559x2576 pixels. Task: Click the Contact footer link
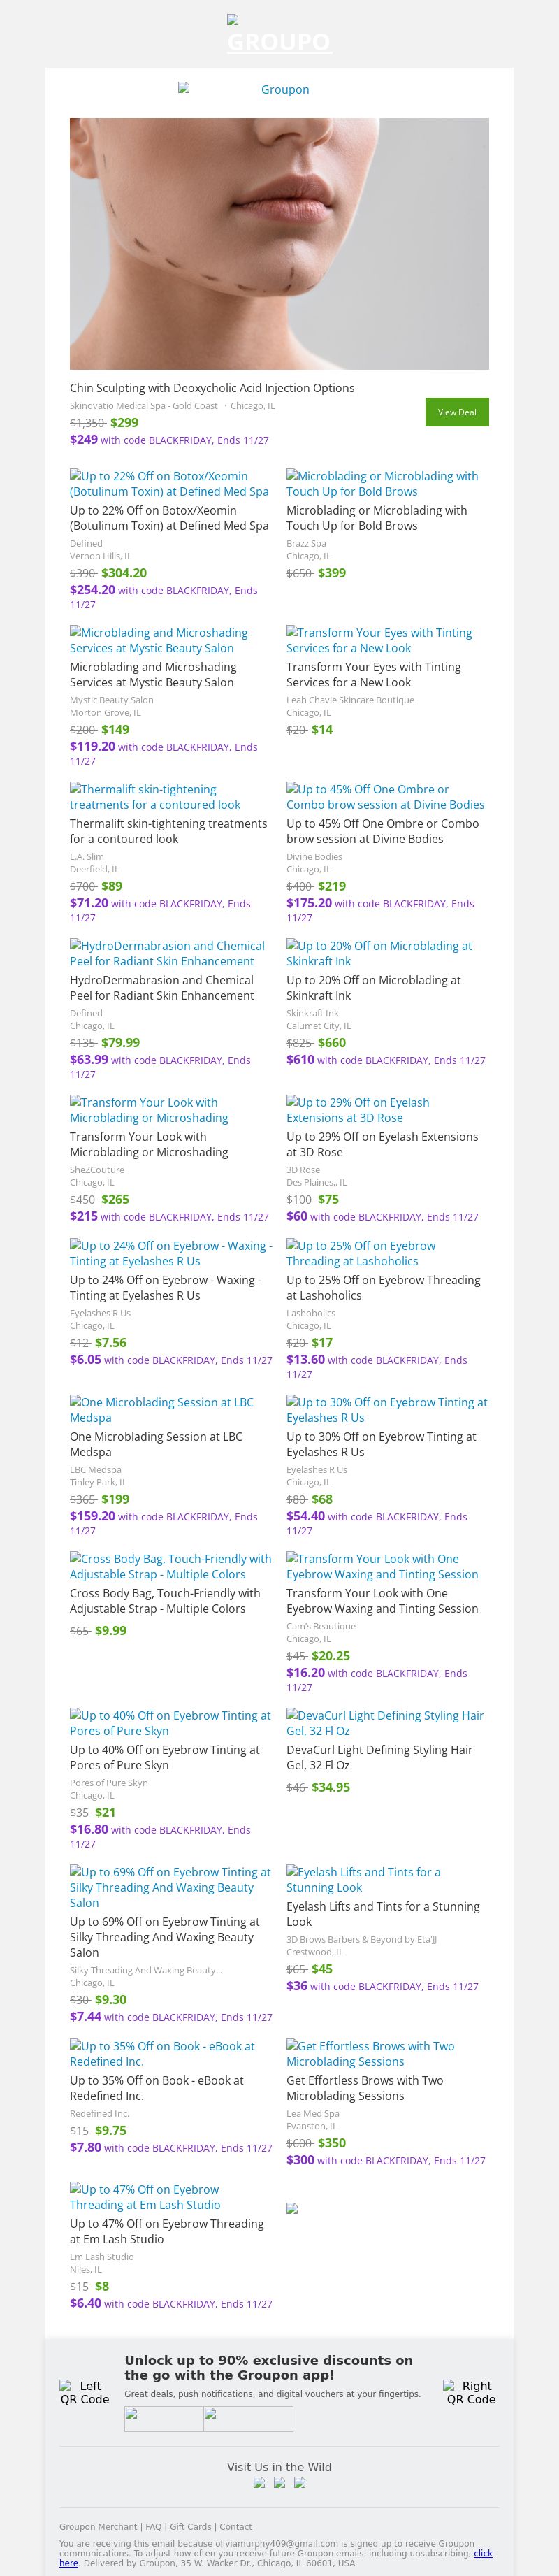pyautogui.click(x=236, y=2526)
